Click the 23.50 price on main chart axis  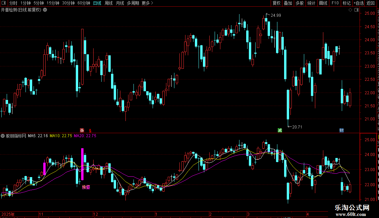(370, 53)
